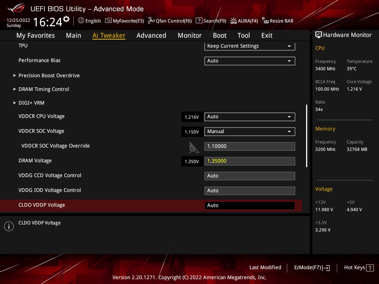Click VDDG IOD Voltage Control field
The height and width of the screenshot is (284, 379).
click(250, 190)
